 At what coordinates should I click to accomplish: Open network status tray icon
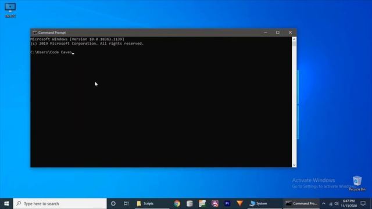click(x=331, y=204)
